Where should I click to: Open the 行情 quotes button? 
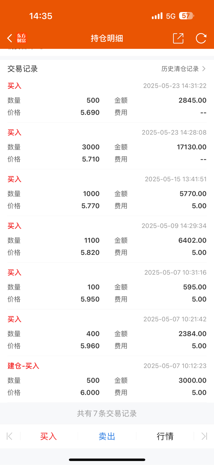165,436
